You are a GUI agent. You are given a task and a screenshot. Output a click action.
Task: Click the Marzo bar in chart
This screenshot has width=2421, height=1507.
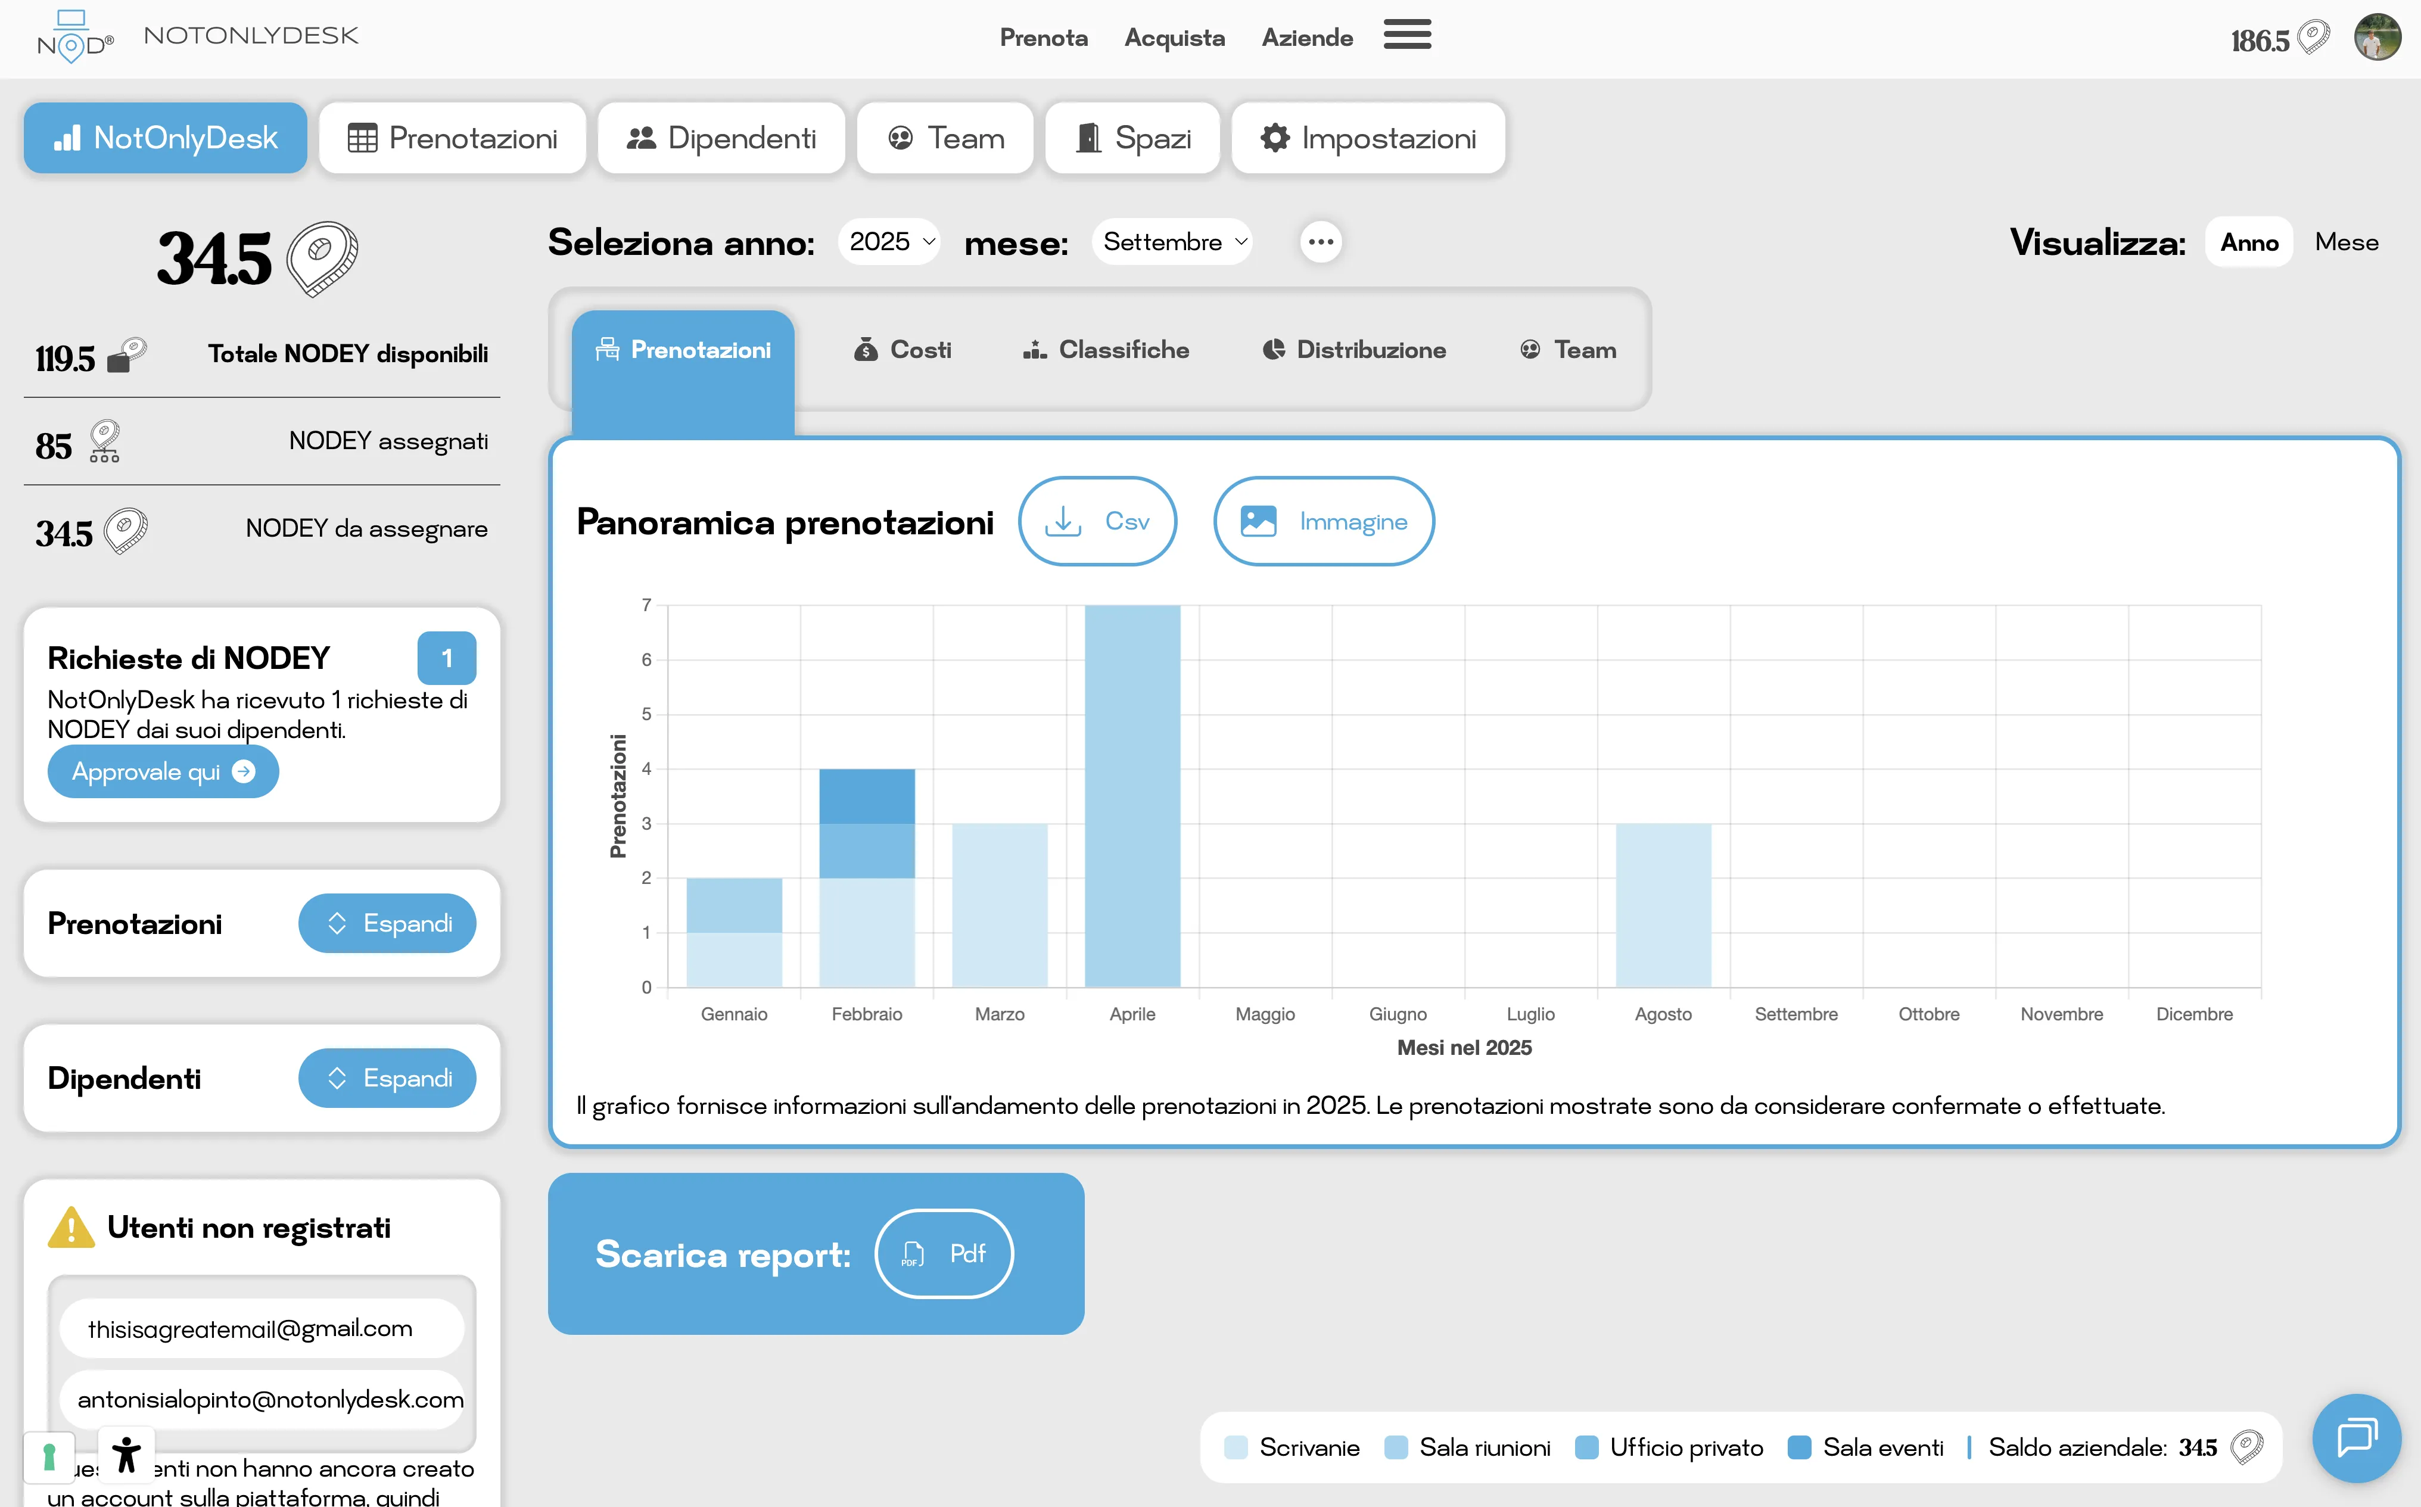(x=1000, y=905)
